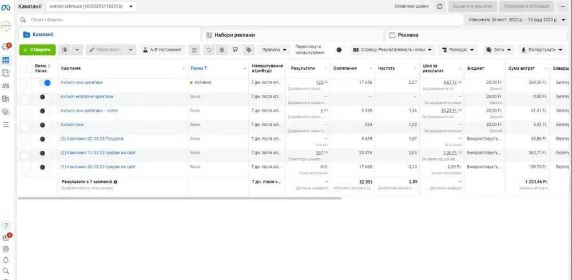Expand the Duplicate button dropdown arrow
Image resolution: width=572 pixels, height=280 pixels.
click(77, 50)
